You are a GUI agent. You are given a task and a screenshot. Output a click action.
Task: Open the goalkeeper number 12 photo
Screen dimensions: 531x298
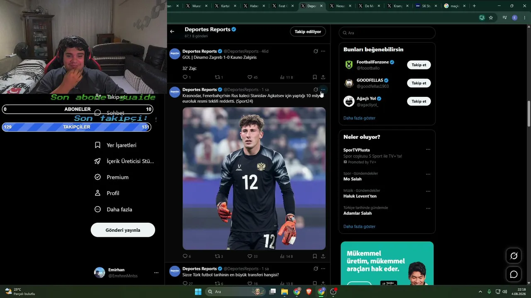254,178
